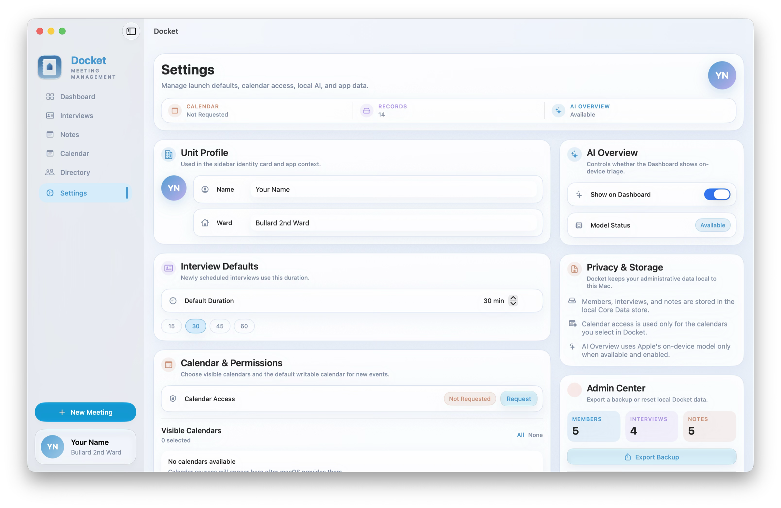Click the Docket app logo icon
The width and height of the screenshot is (781, 508).
pyautogui.click(x=49, y=67)
